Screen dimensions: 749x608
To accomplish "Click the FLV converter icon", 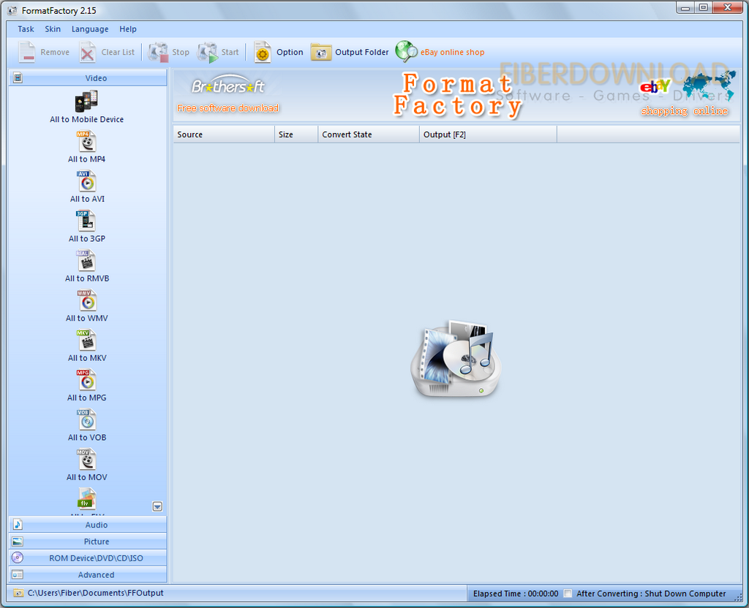I will (x=86, y=498).
